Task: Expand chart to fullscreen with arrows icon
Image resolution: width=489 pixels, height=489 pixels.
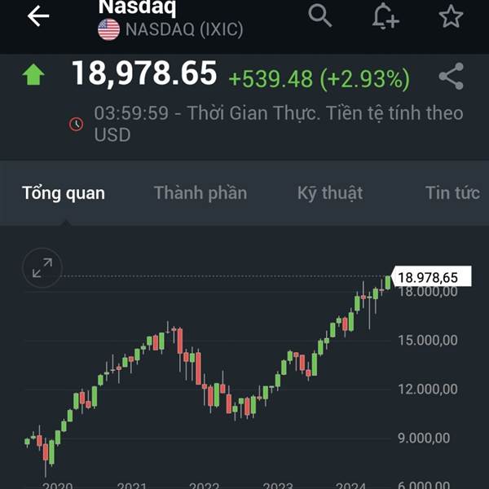Action: pyautogui.click(x=42, y=267)
